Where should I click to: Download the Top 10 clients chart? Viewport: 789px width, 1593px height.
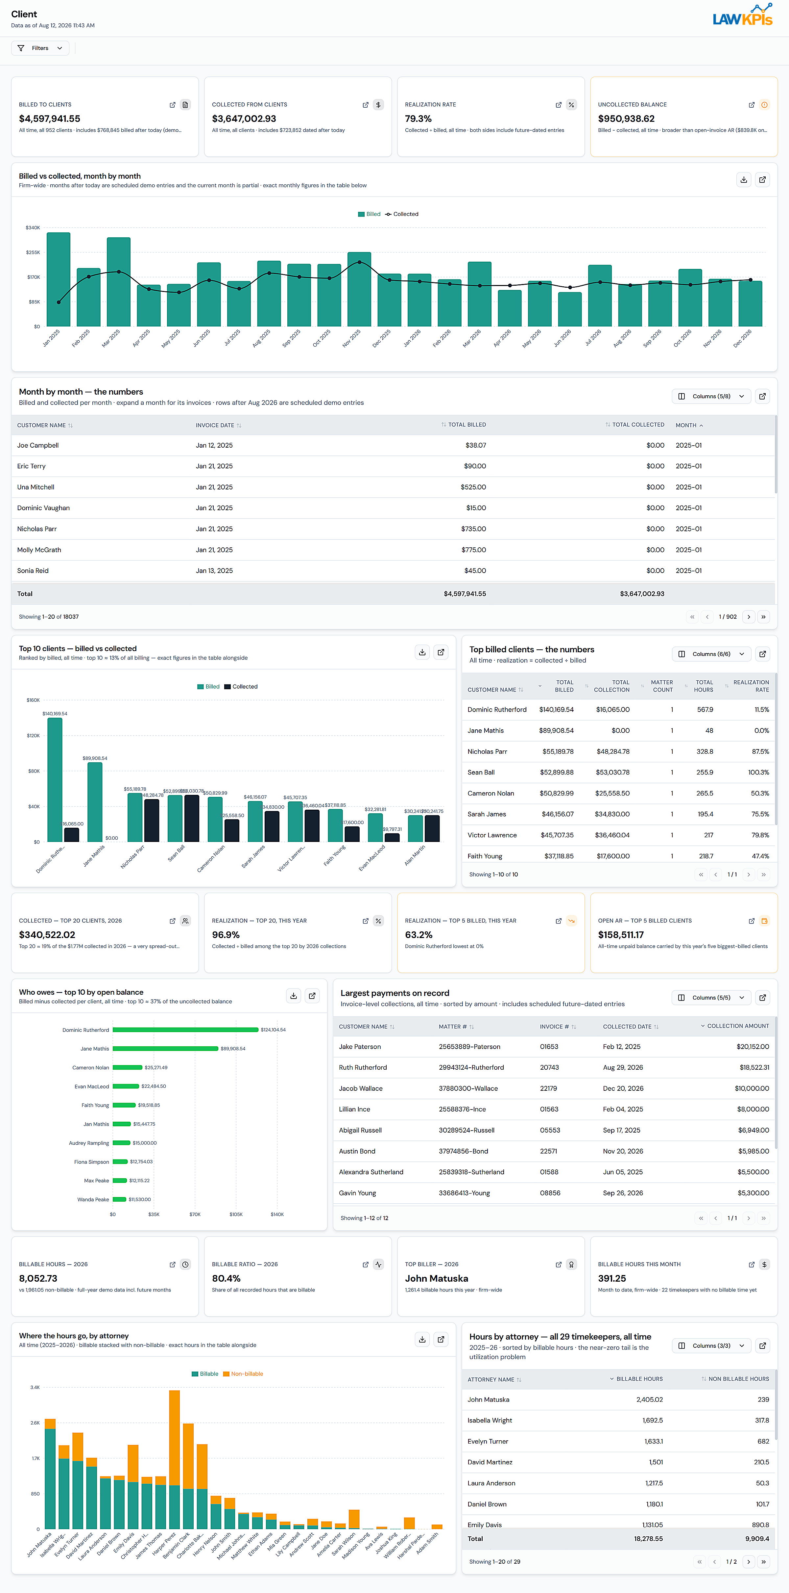pos(422,652)
